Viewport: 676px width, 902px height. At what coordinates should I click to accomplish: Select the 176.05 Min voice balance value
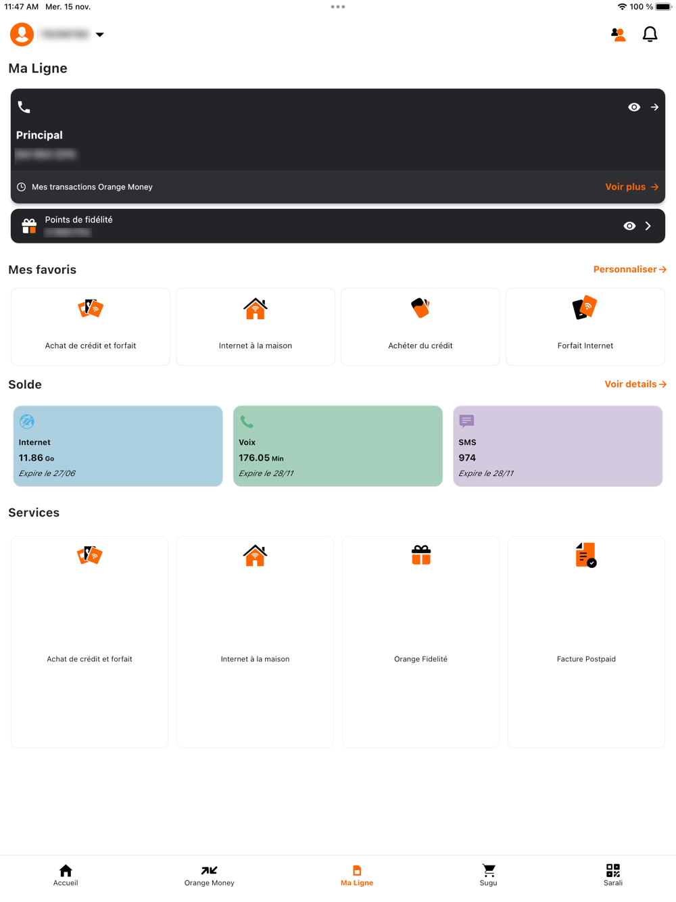[261, 458]
